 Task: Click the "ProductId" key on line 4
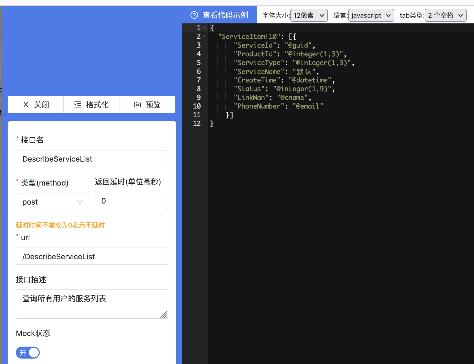[255, 54]
